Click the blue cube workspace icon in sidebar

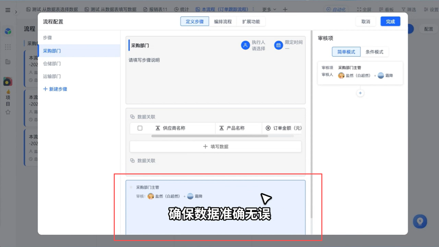8,31
